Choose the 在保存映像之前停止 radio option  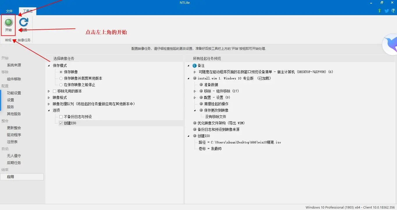[61, 85]
